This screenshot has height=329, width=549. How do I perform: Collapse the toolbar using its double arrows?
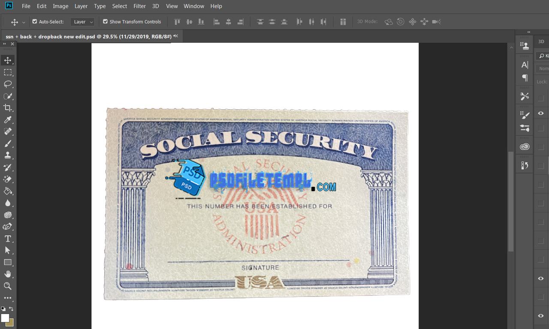pos(4,44)
